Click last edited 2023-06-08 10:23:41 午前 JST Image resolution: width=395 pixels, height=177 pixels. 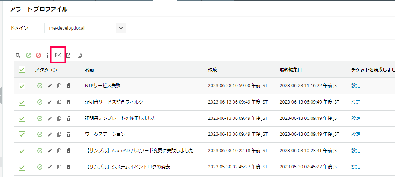[310, 151]
